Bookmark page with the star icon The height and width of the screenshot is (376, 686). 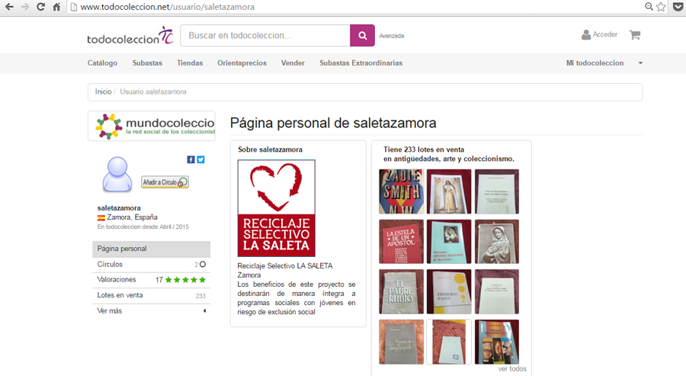pos(661,7)
